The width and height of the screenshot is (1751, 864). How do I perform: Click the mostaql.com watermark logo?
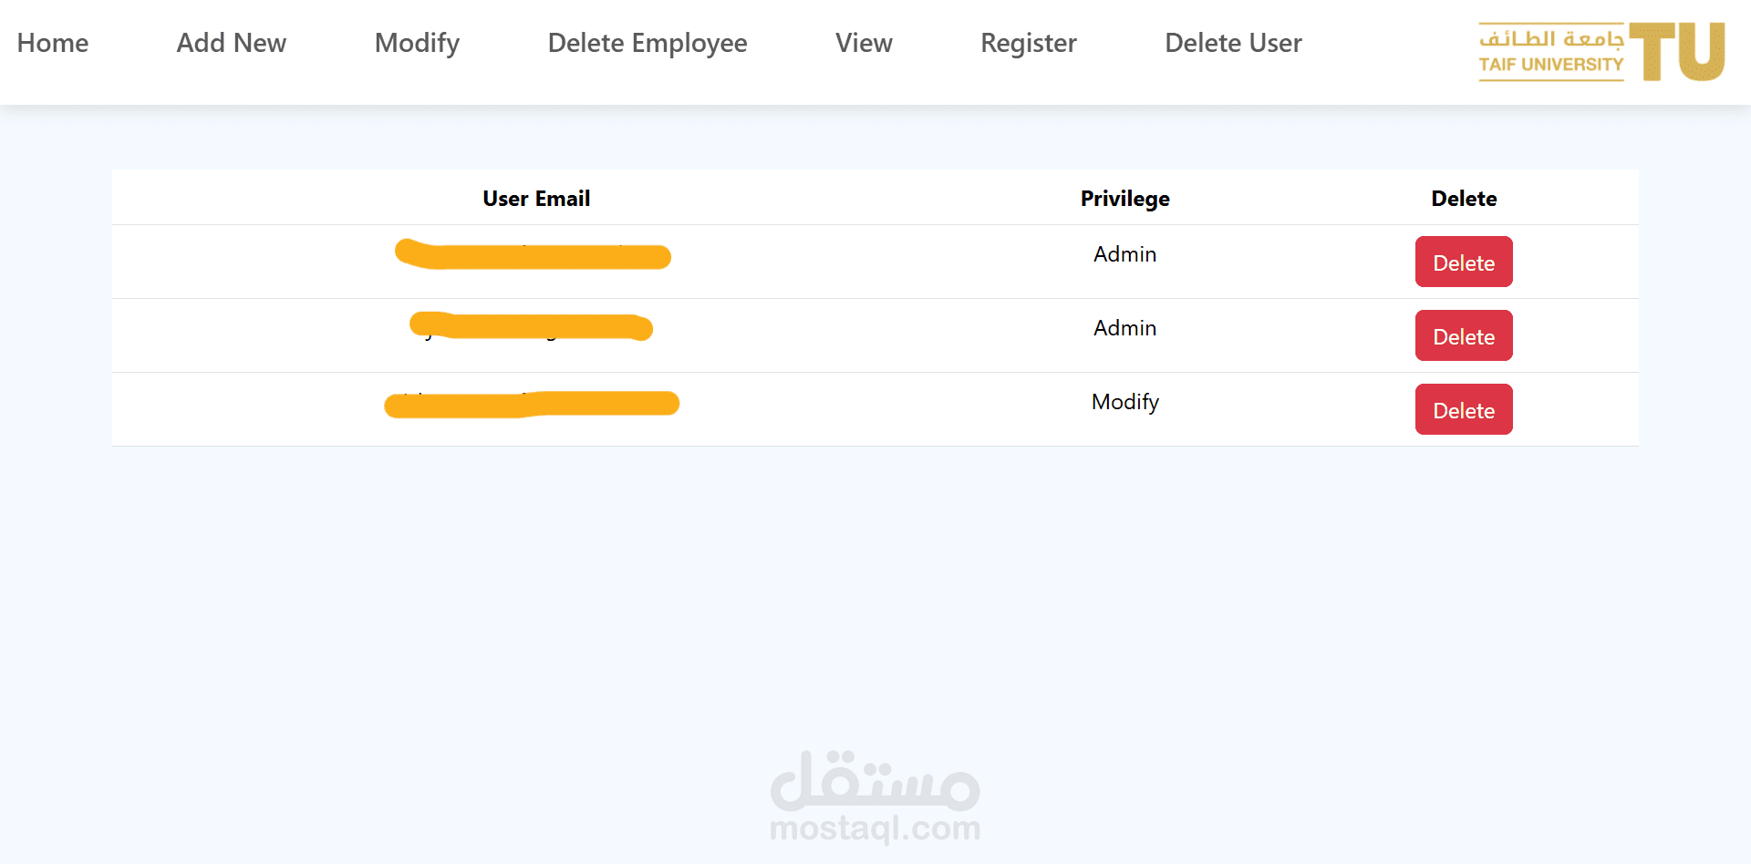tap(875, 797)
